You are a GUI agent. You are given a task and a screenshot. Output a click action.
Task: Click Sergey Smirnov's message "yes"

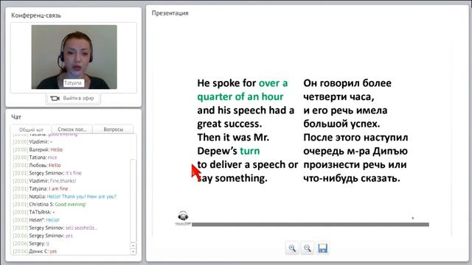pos(43,236)
